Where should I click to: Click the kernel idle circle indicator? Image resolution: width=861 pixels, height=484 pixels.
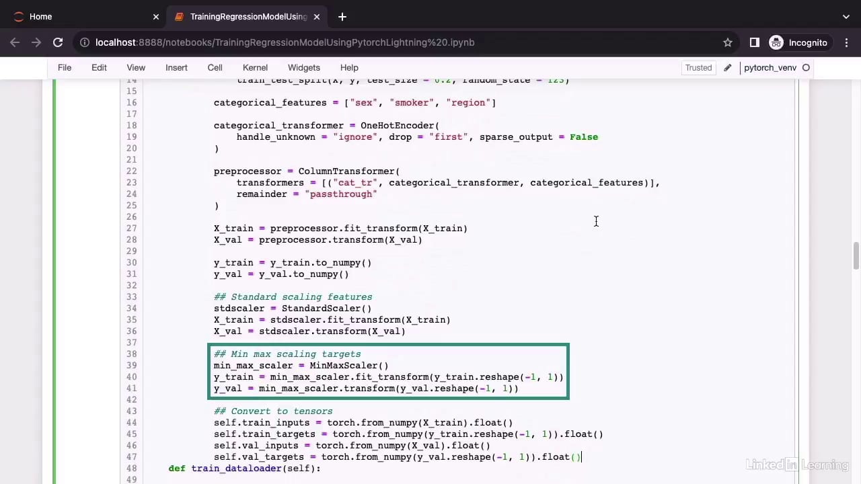coord(806,67)
